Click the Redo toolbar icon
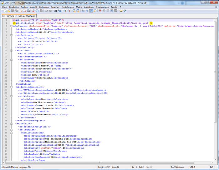219x170 pixels. (50, 11)
